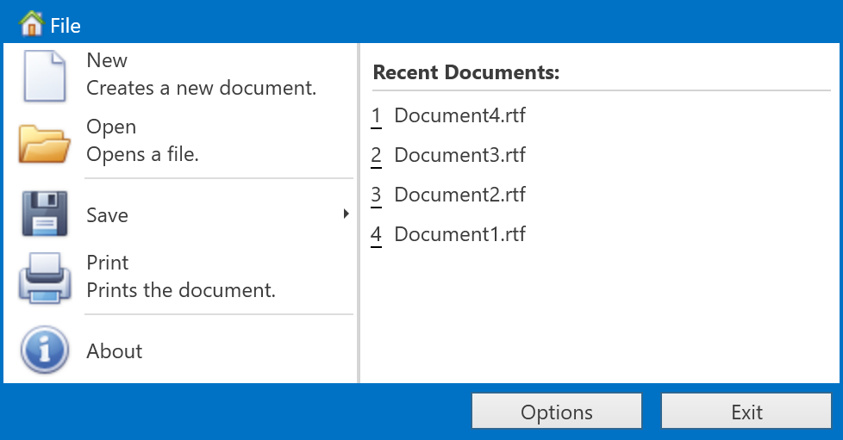Click the Recent Documents heading
This screenshot has width=843, height=440.
(466, 73)
